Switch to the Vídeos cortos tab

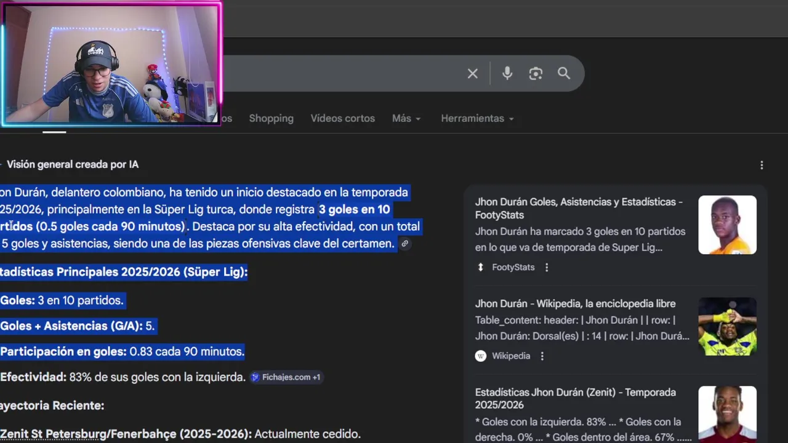point(343,118)
